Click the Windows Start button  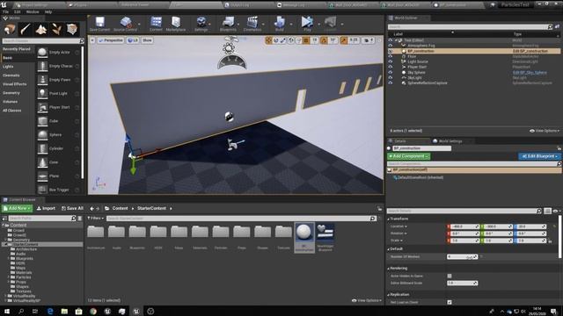[x=7, y=312]
